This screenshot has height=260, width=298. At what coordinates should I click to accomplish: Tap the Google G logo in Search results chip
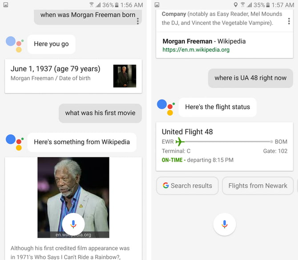pyautogui.click(x=166, y=185)
